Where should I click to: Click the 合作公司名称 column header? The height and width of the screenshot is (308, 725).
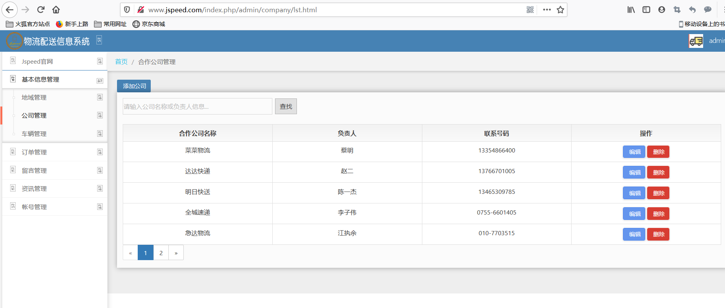198,133
